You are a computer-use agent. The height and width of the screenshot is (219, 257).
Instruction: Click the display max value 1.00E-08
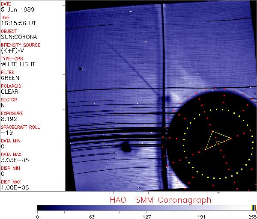pos(13,187)
